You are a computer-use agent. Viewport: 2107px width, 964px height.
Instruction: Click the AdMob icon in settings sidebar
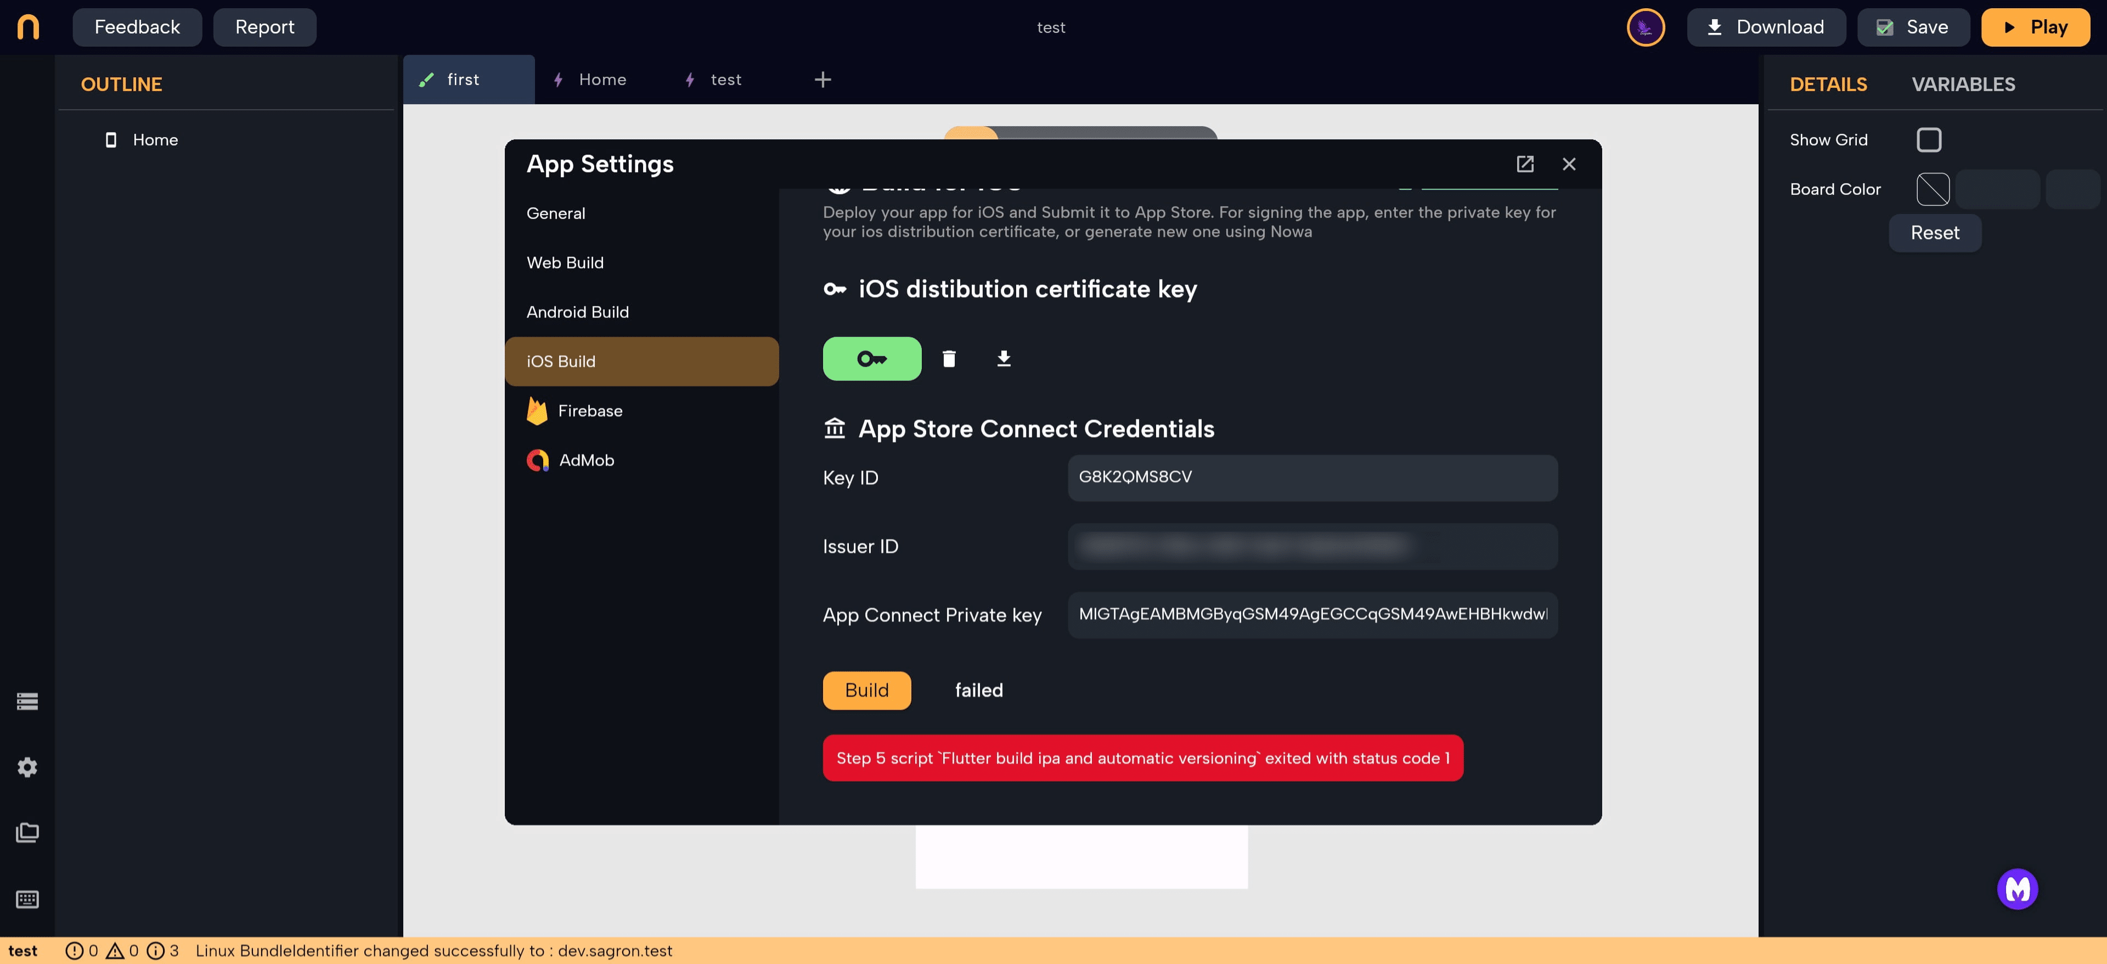pyautogui.click(x=538, y=460)
